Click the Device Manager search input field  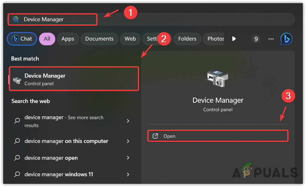(x=151, y=19)
